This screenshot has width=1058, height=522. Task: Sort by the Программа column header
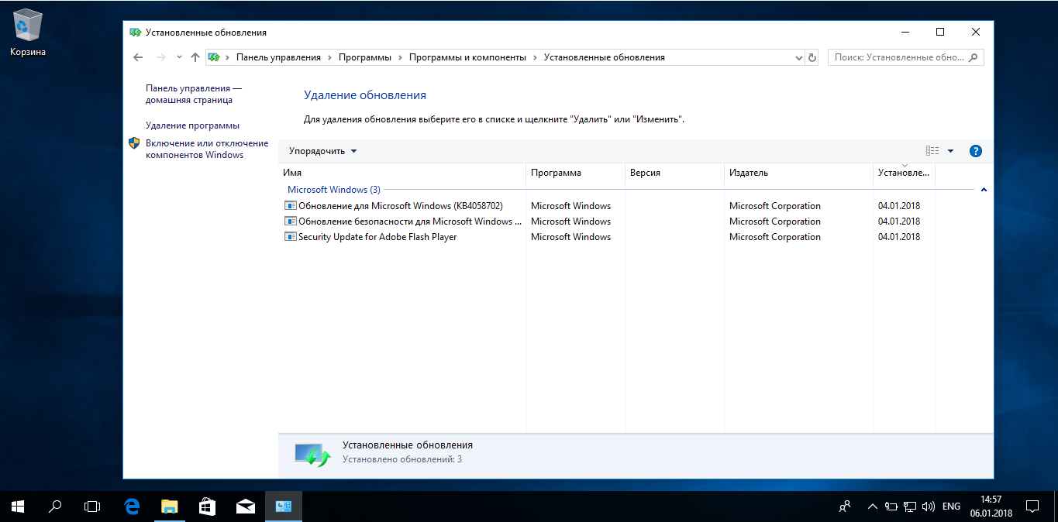pos(575,173)
